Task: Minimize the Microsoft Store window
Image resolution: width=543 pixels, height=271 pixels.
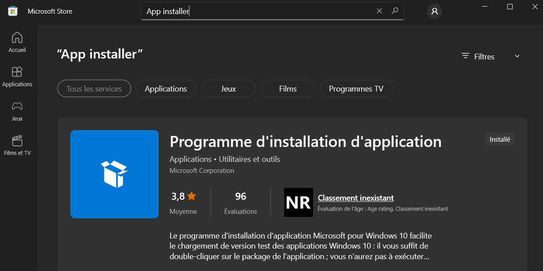Action: point(485,7)
